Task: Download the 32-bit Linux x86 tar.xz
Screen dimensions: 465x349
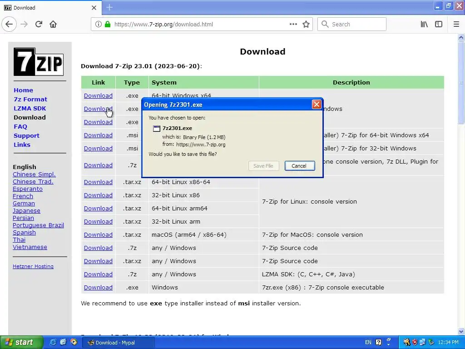Action: coord(98,195)
